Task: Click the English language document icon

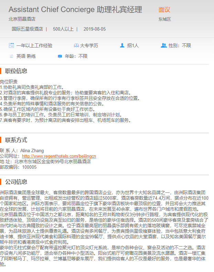Action: (x=11, y=56)
